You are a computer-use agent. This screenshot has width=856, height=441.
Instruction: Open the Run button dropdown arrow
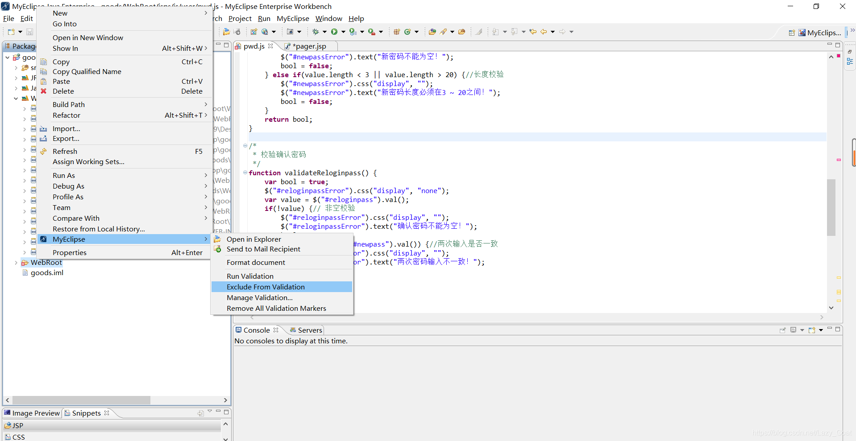tap(343, 32)
